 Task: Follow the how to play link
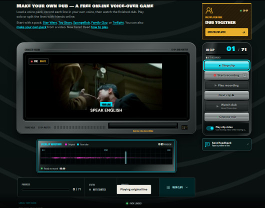tap(99, 27)
